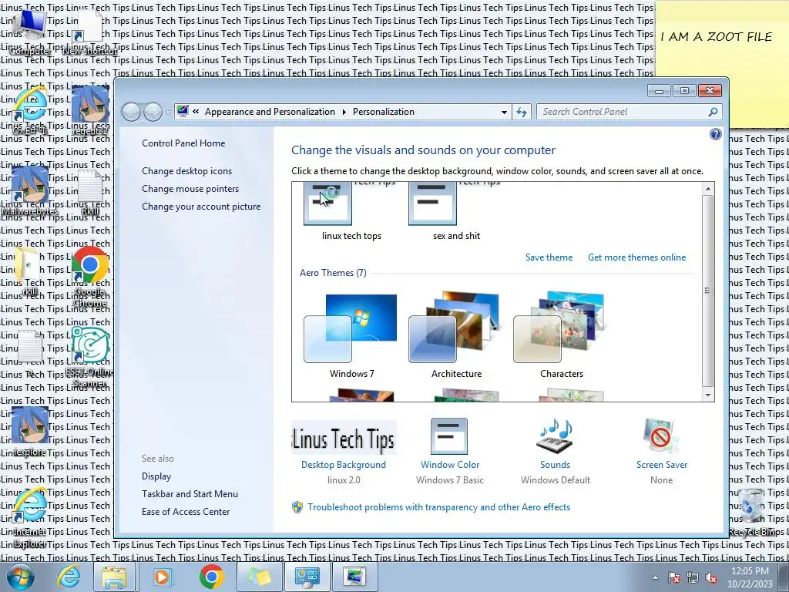Click the search magnifier icon

tap(713, 112)
